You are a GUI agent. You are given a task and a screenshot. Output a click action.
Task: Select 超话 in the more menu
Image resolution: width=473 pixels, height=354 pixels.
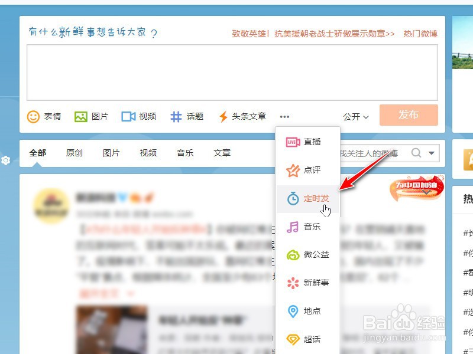coord(307,340)
